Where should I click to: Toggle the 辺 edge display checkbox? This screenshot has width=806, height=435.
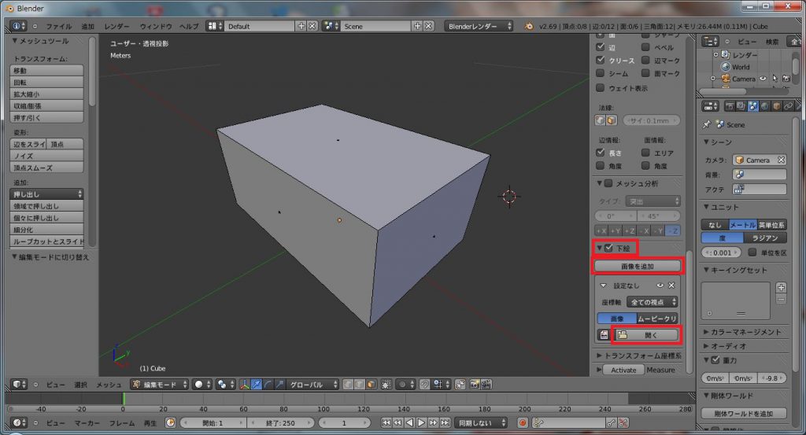tap(600, 46)
